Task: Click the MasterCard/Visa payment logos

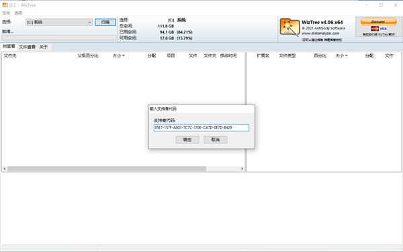Action: 379,28
